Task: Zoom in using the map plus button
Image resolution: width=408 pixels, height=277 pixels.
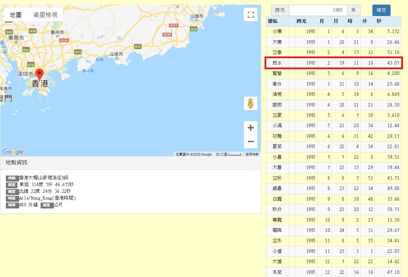Action: click(x=251, y=127)
